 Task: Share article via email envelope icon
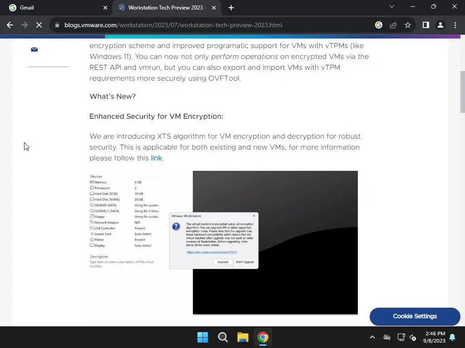click(x=35, y=49)
